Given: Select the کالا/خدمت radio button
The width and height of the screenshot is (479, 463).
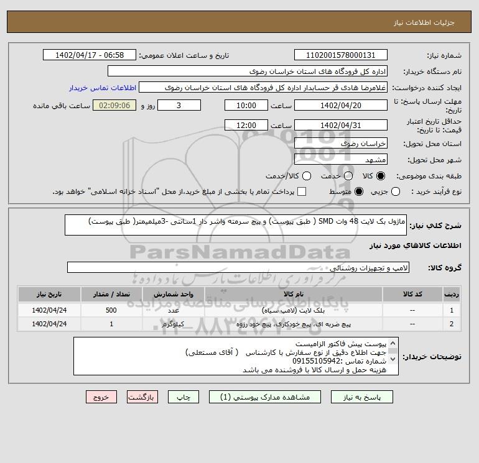Looking at the screenshot, I should (x=307, y=176).
